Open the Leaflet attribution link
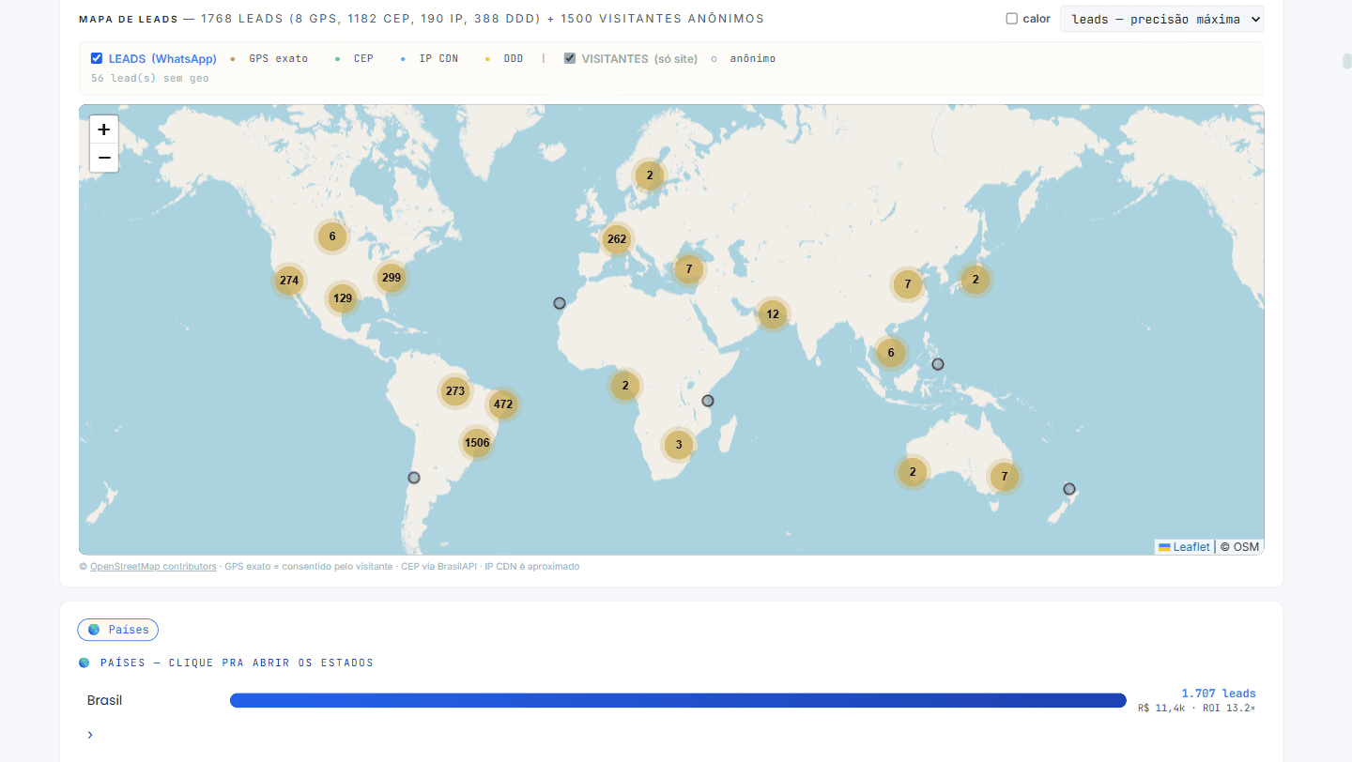The image size is (1352, 762). pos(1184,547)
